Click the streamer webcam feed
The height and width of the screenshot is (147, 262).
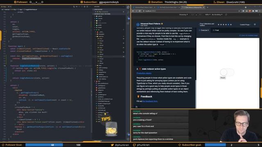(226, 125)
